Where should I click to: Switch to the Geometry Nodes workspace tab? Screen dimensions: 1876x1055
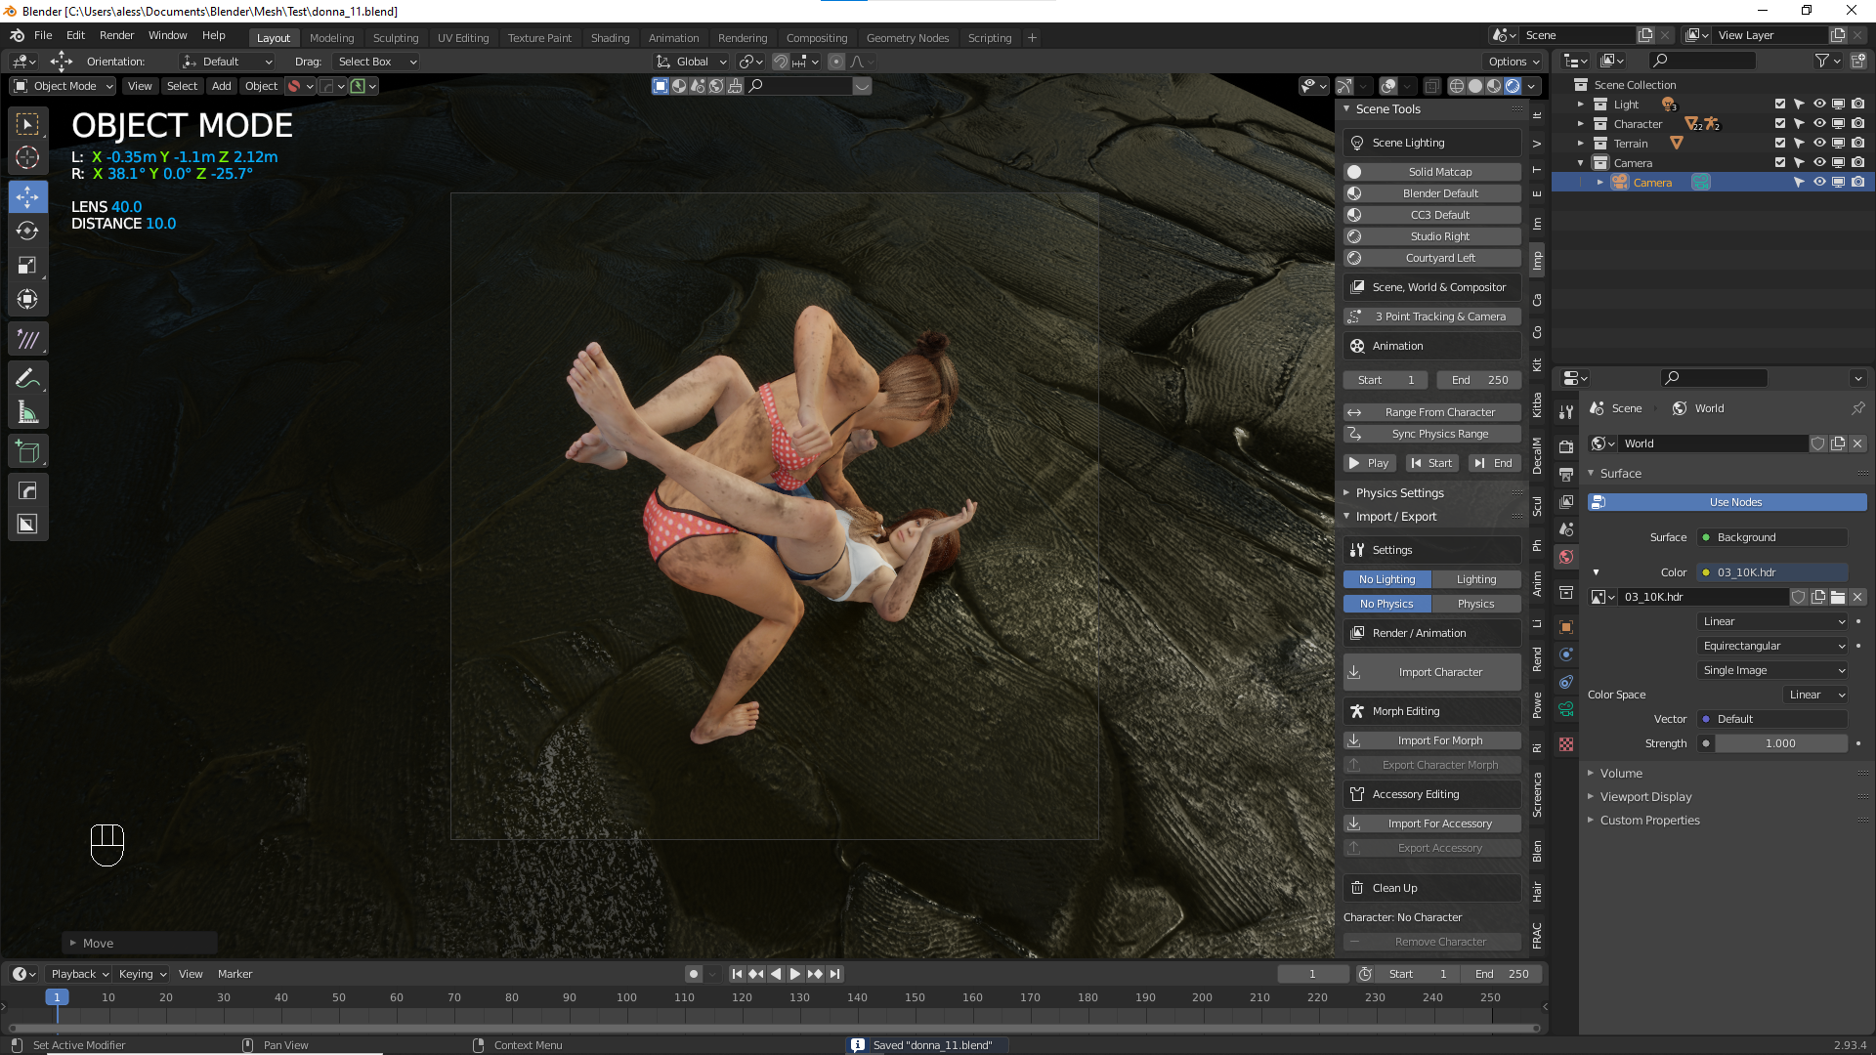click(x=908, y=38)
